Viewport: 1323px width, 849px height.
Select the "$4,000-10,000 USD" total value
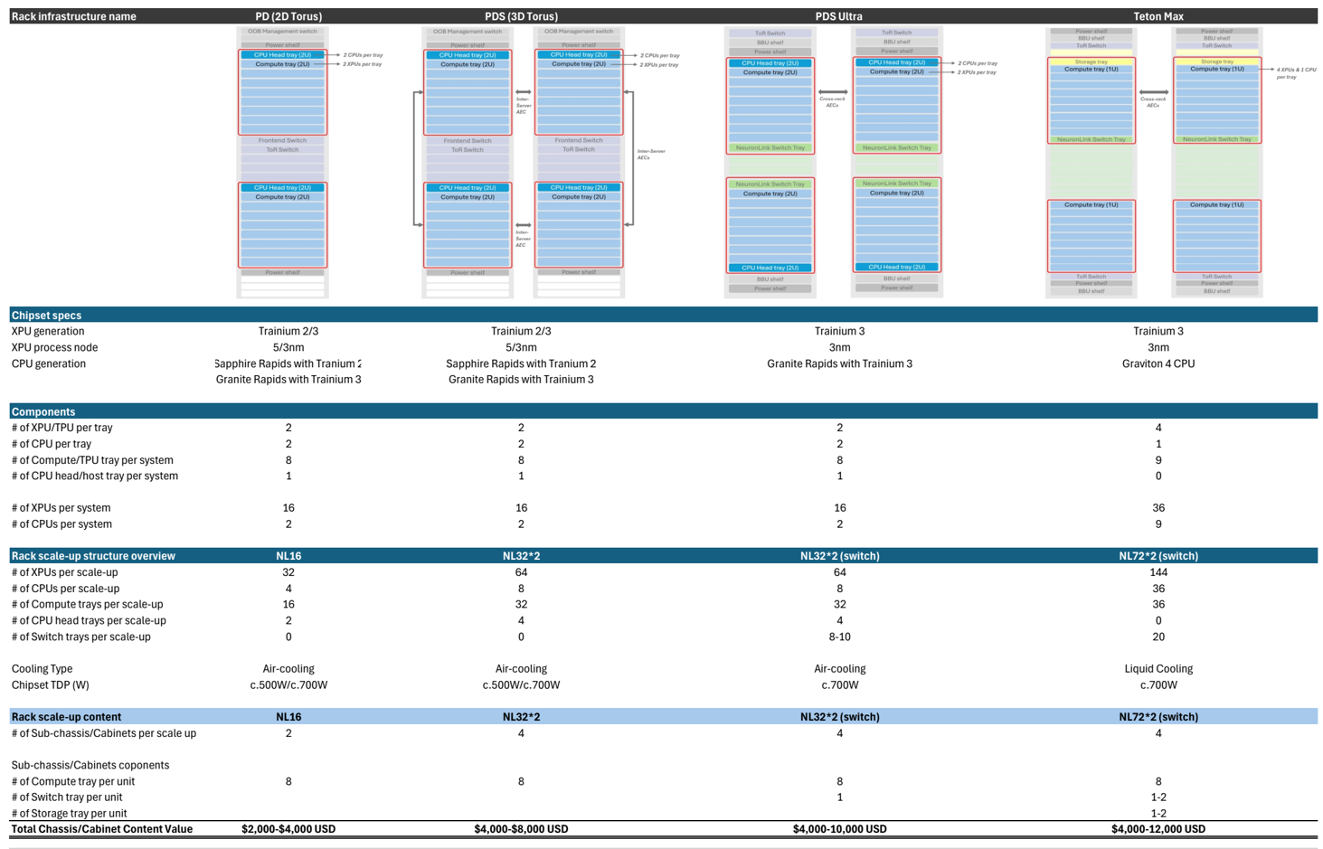click(839, 829)
